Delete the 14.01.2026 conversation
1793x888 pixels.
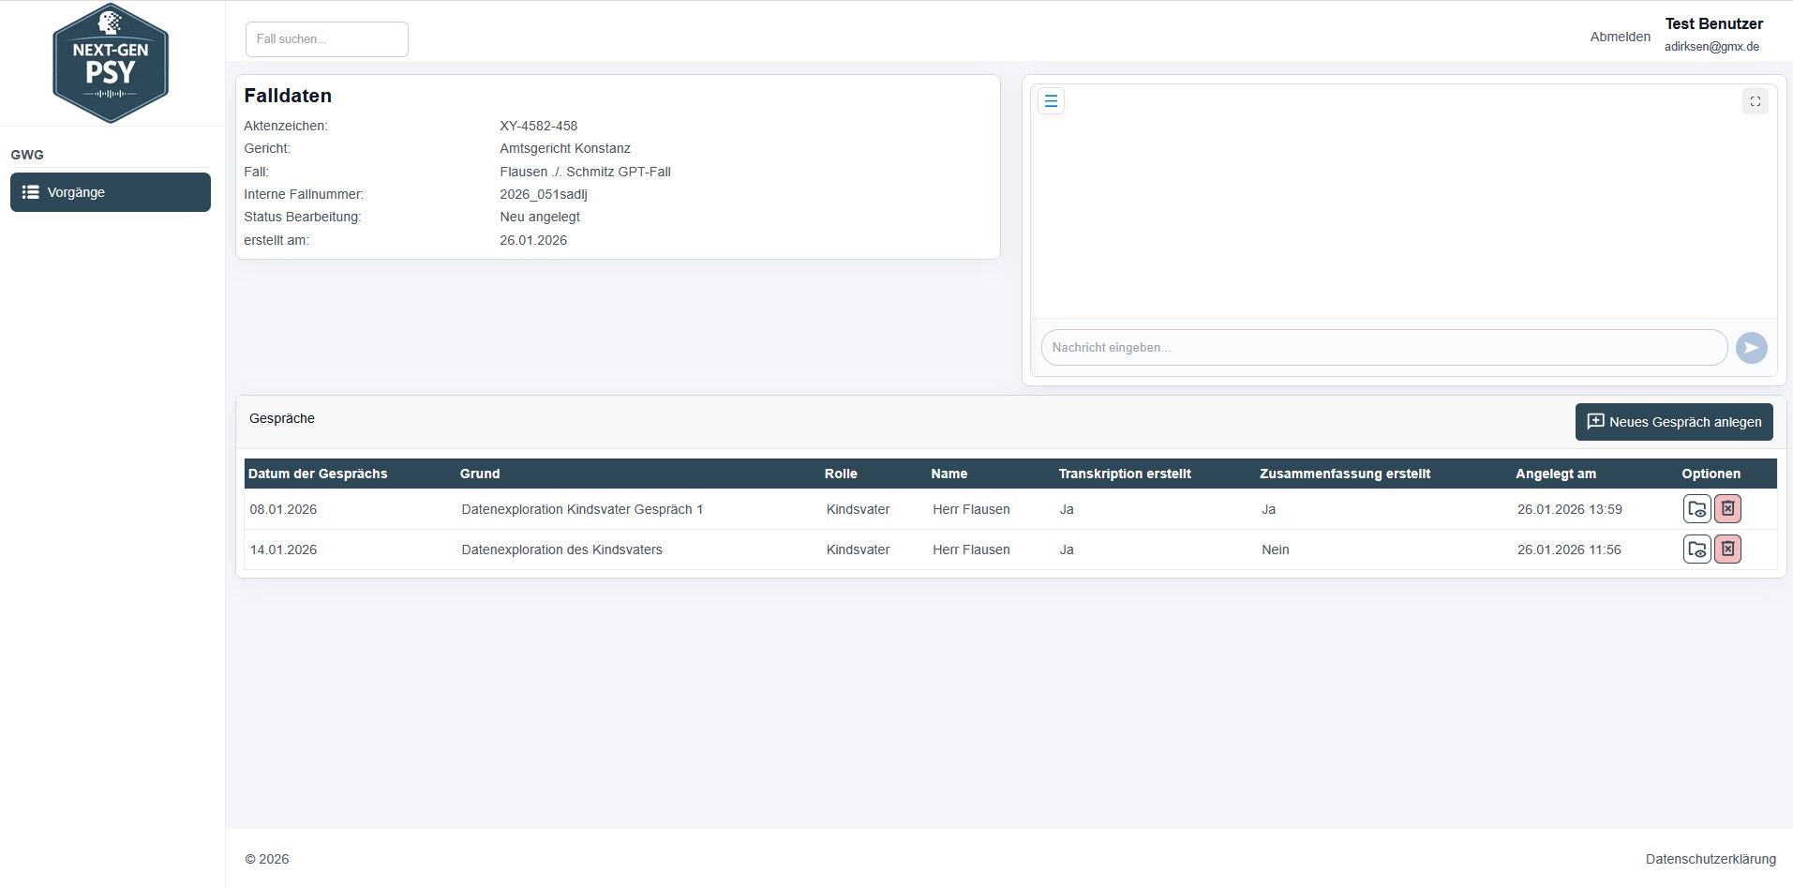(x=1727, y=549)
